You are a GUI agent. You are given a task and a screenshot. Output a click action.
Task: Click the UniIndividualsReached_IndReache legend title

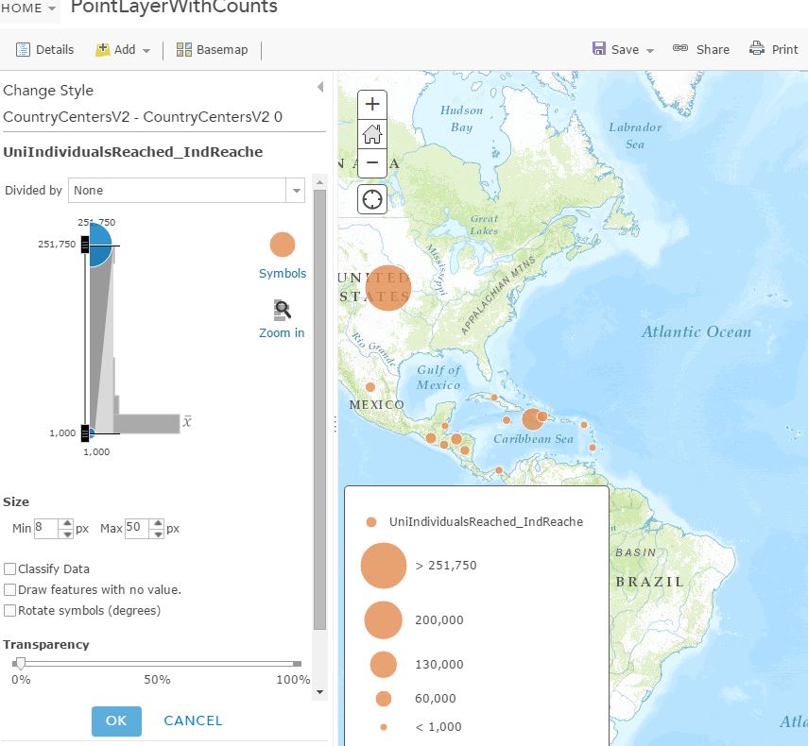click(486, 522)
